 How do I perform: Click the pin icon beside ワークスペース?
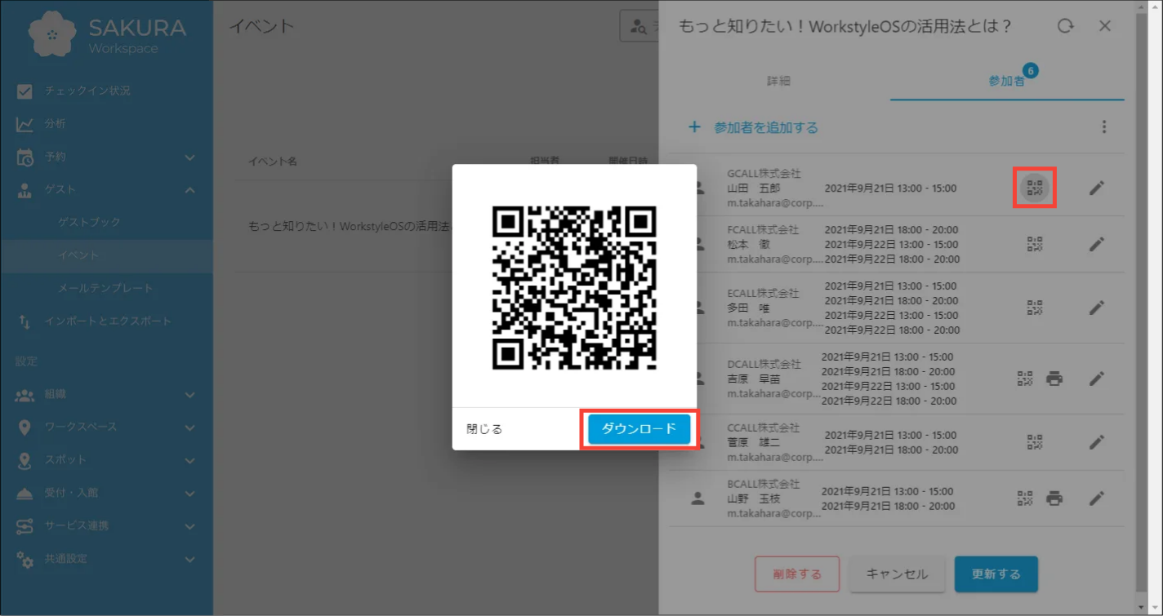[x=25, y=428]
